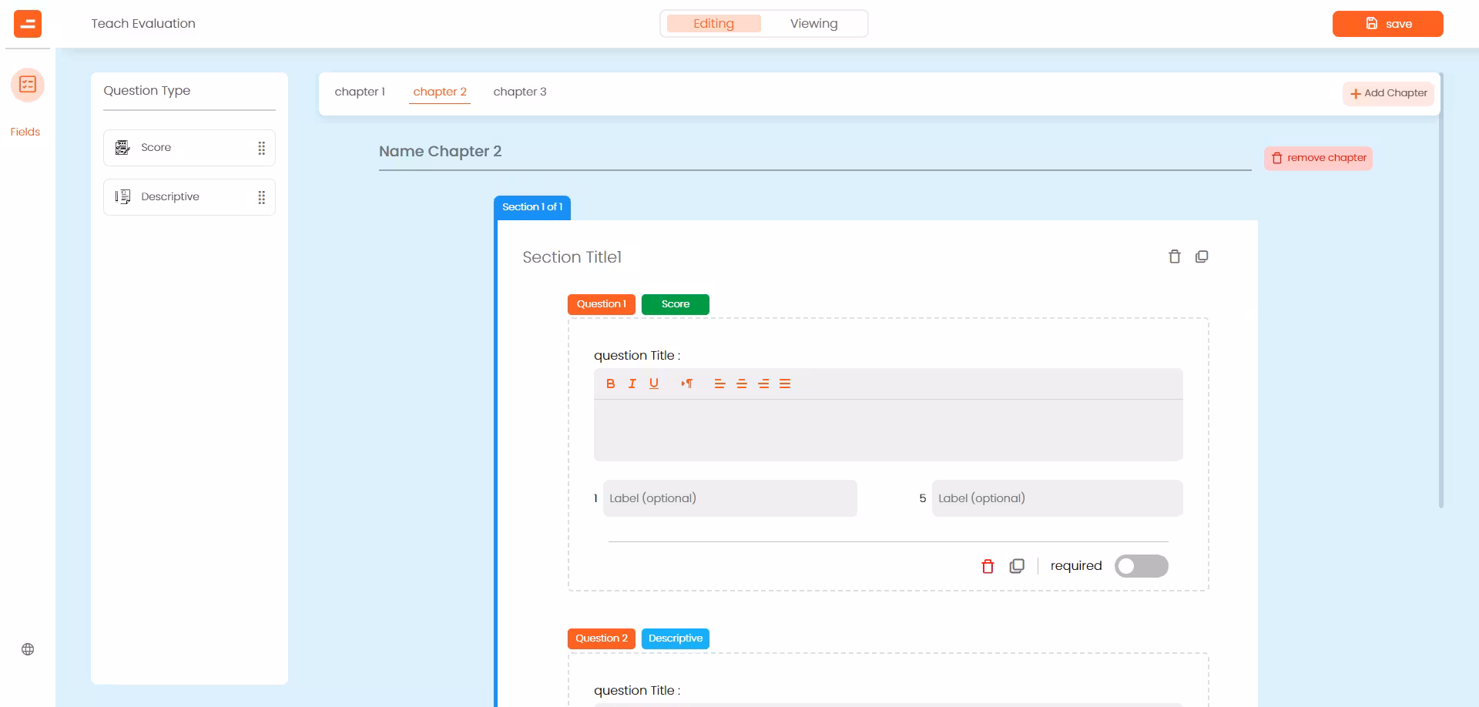This screenshot has height=707, width=1479.
Task: Click the Score field type icon
Action: 122,148
